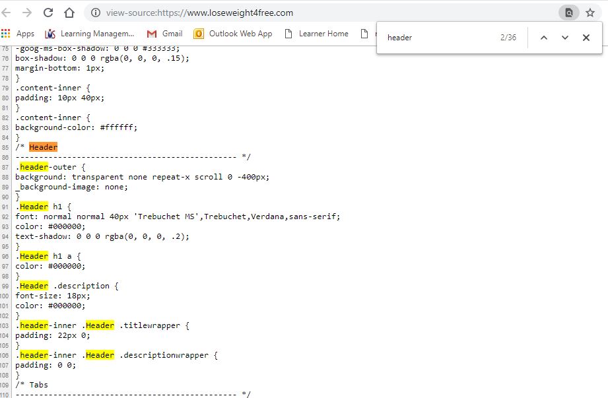The width and height of the screenshot is (608, 398).
Task: Close the find bar with X
Action: tap(586, 38)
